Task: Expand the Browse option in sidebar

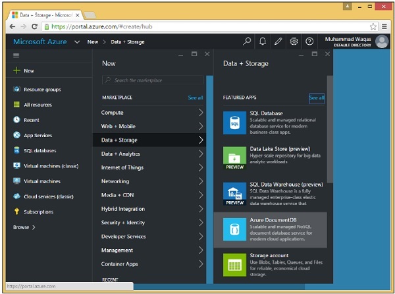Action: [x=24, y=227]
